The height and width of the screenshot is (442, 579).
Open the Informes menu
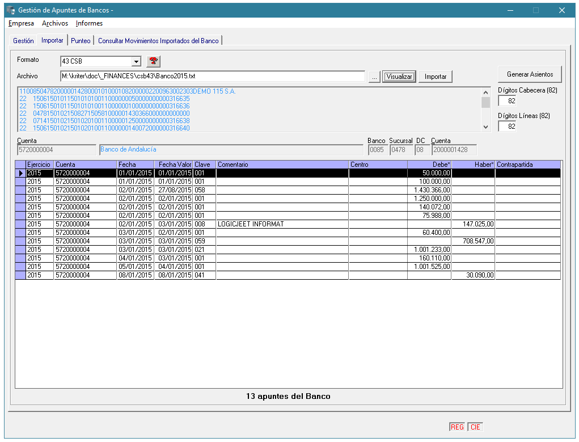(89, 23)
